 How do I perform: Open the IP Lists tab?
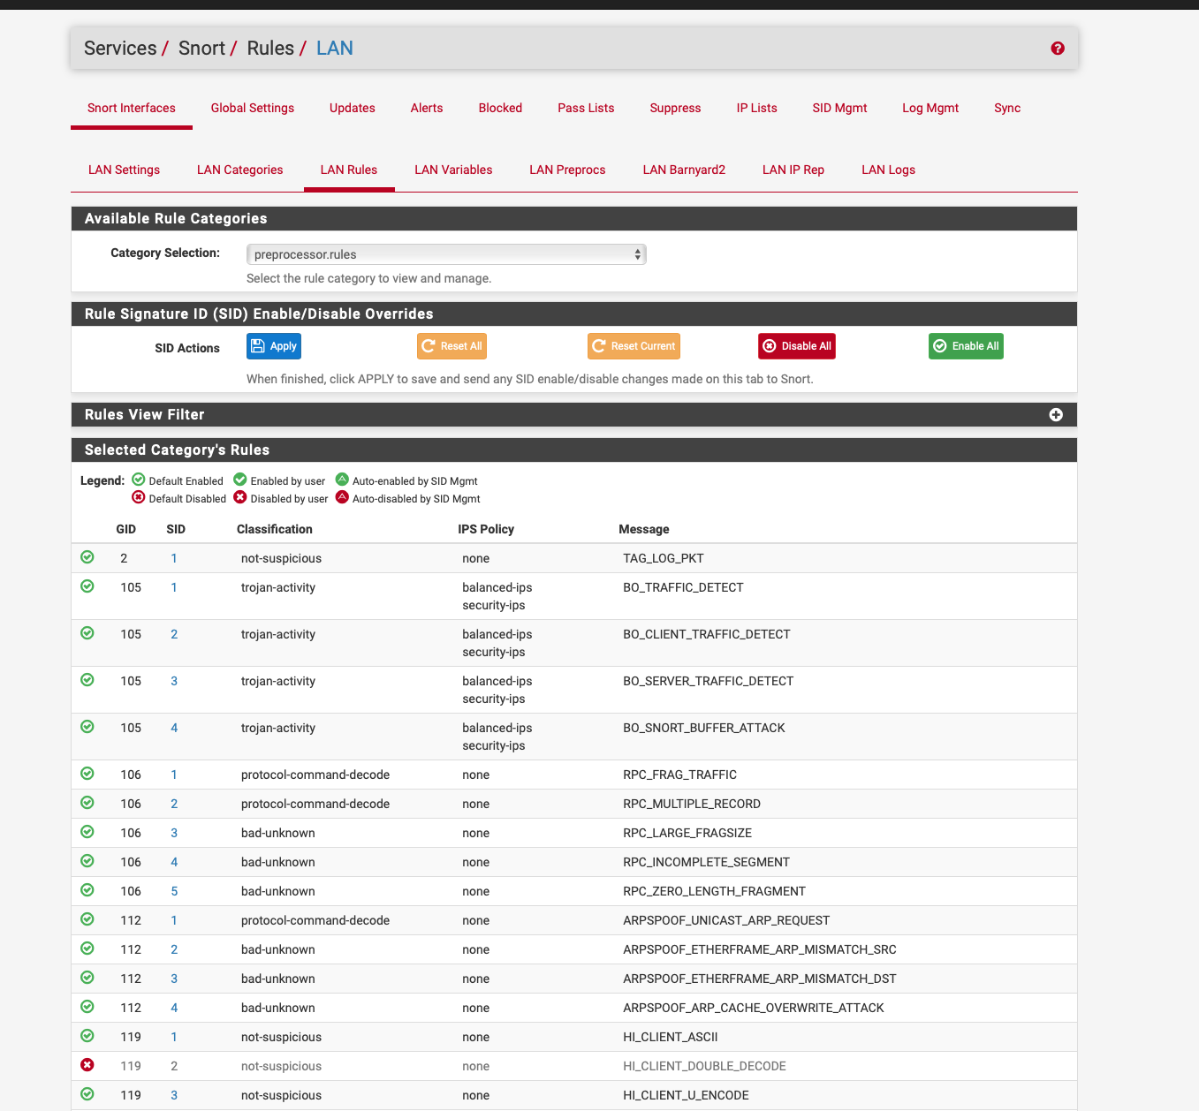coord(757,108)
